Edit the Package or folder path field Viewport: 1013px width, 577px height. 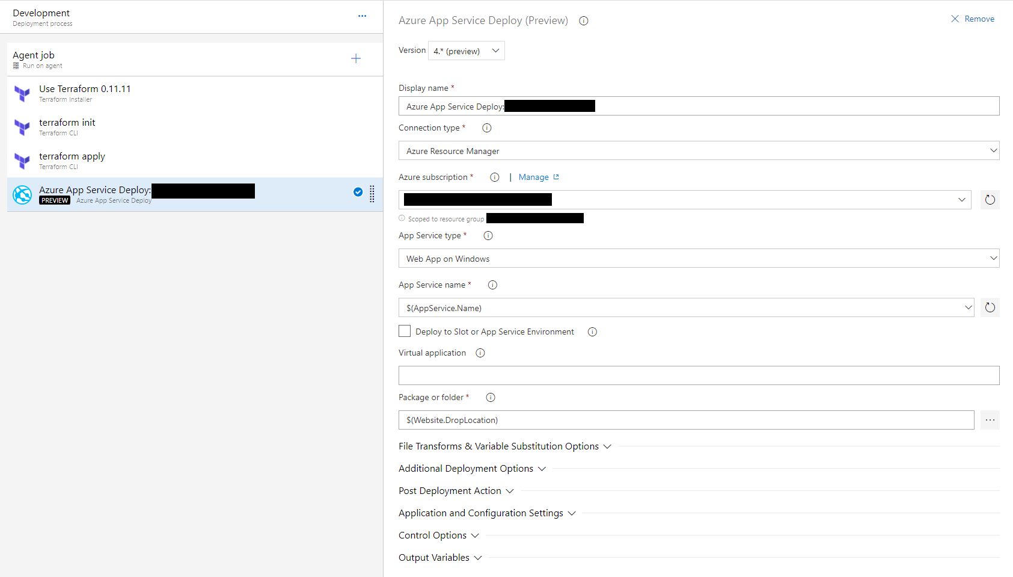pos(686,420)
